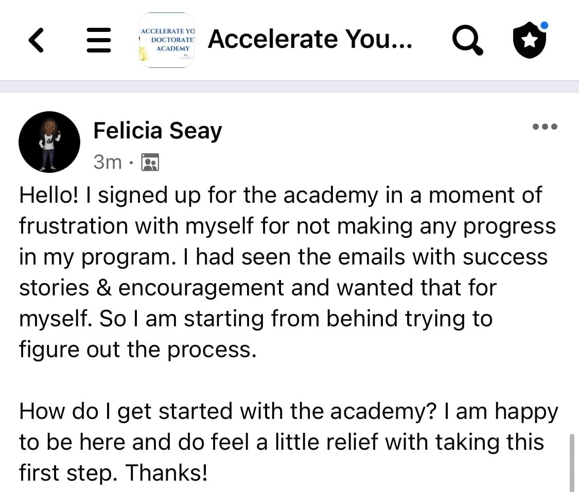Search within the group
The image size is (579, 492).
click(467, 40)
